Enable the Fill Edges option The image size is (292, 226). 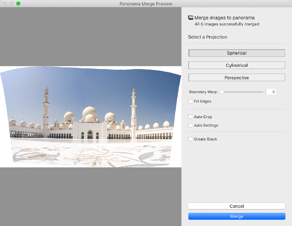[190, 101]
